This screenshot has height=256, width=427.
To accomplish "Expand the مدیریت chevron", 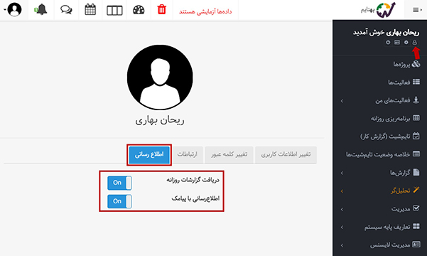I will coord(342,209).
